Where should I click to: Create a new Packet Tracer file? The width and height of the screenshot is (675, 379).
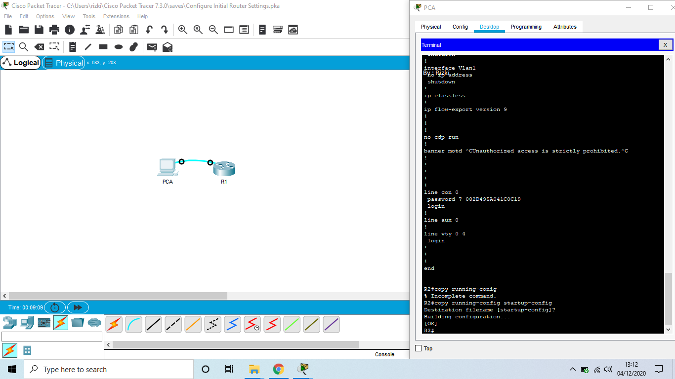[x=8, y=30]
